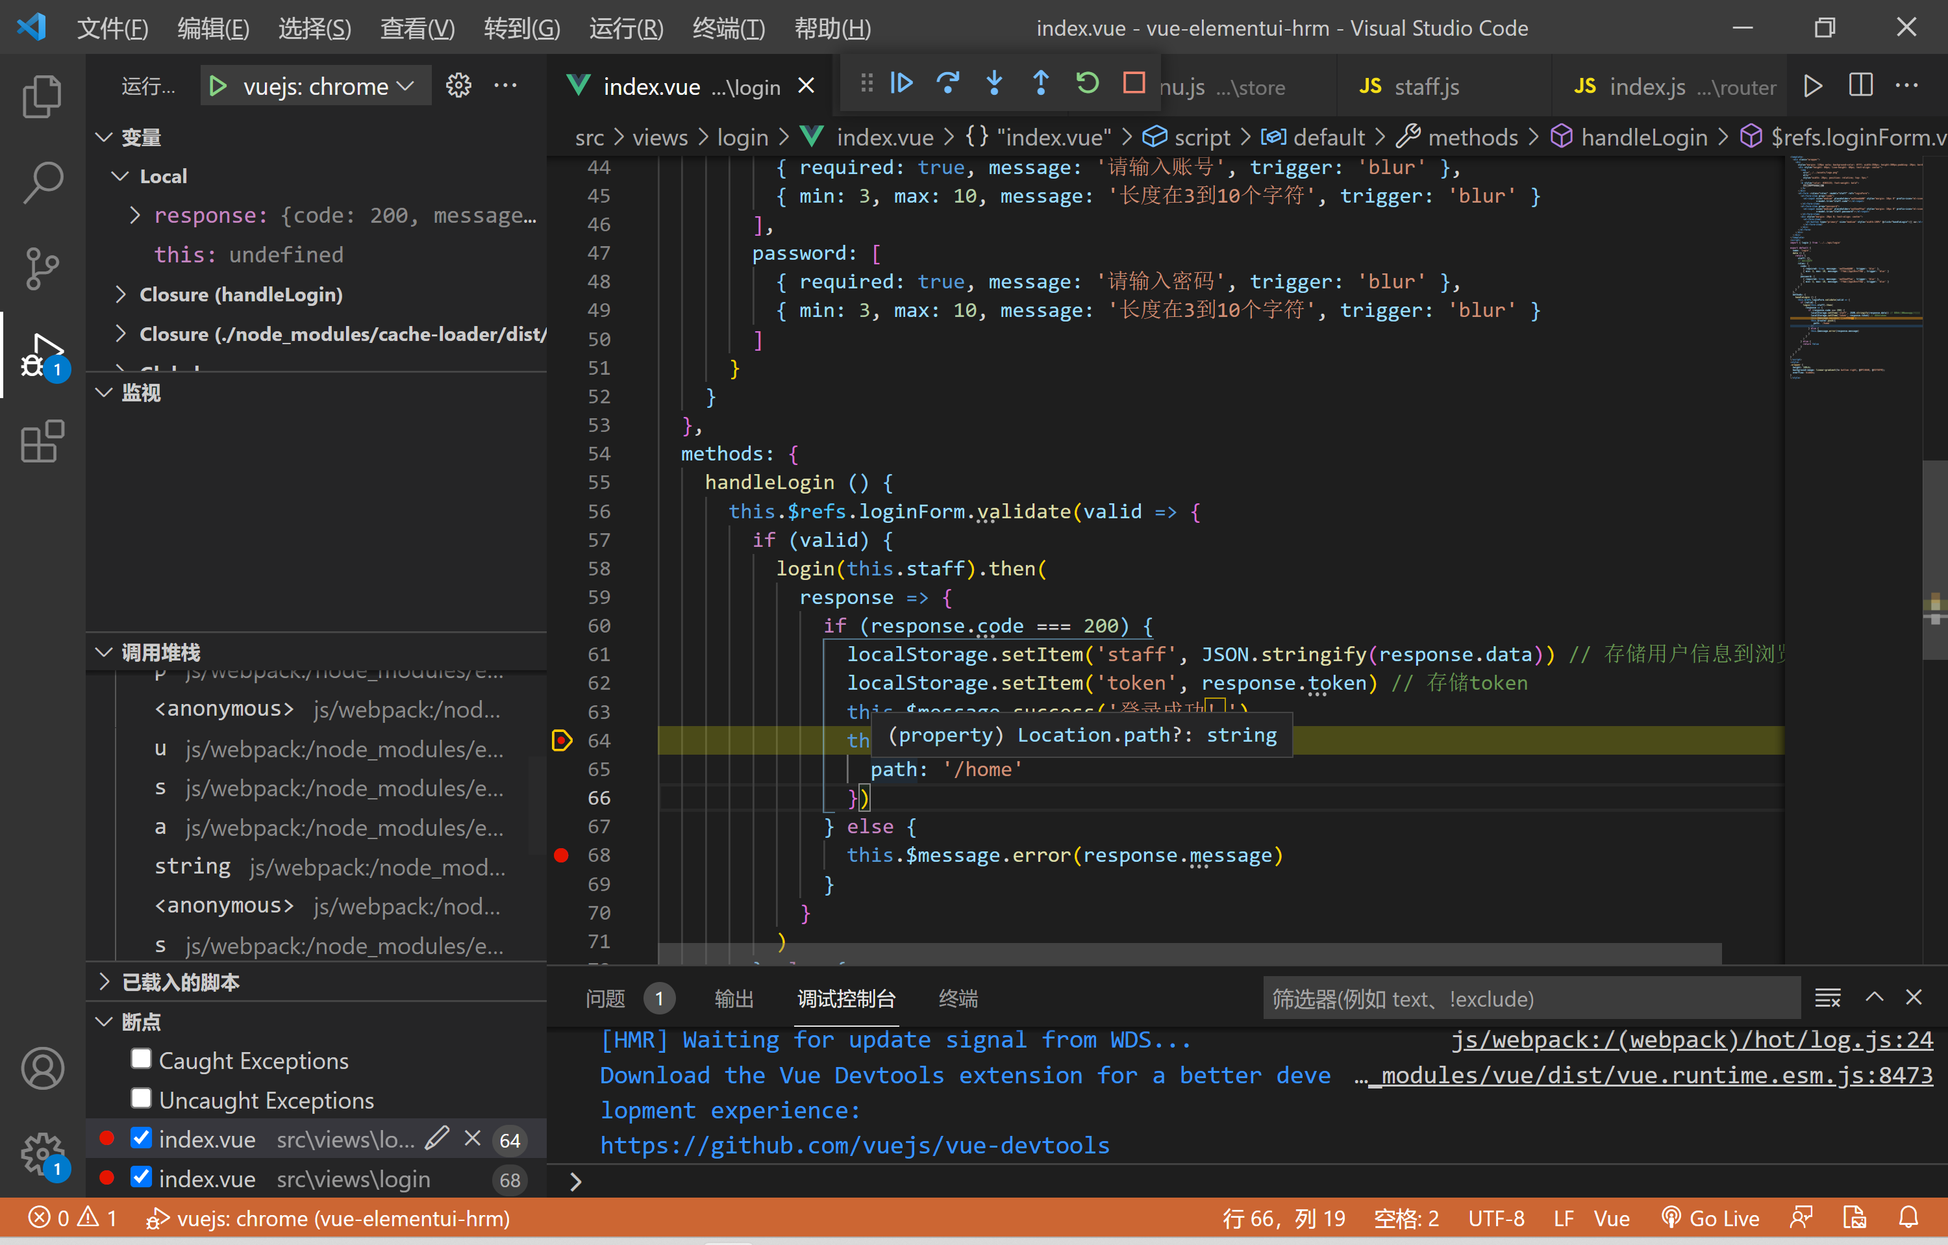Image resolution: width=1948 pixels, height=1245 pixels.
Task: Open the Explorer view in activity bar
Action: pyautogui.click(x=42, y=96)
